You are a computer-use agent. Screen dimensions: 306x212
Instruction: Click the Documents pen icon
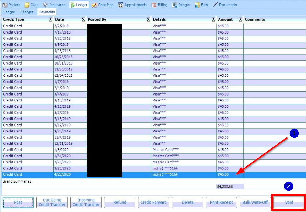pos(215,5)
